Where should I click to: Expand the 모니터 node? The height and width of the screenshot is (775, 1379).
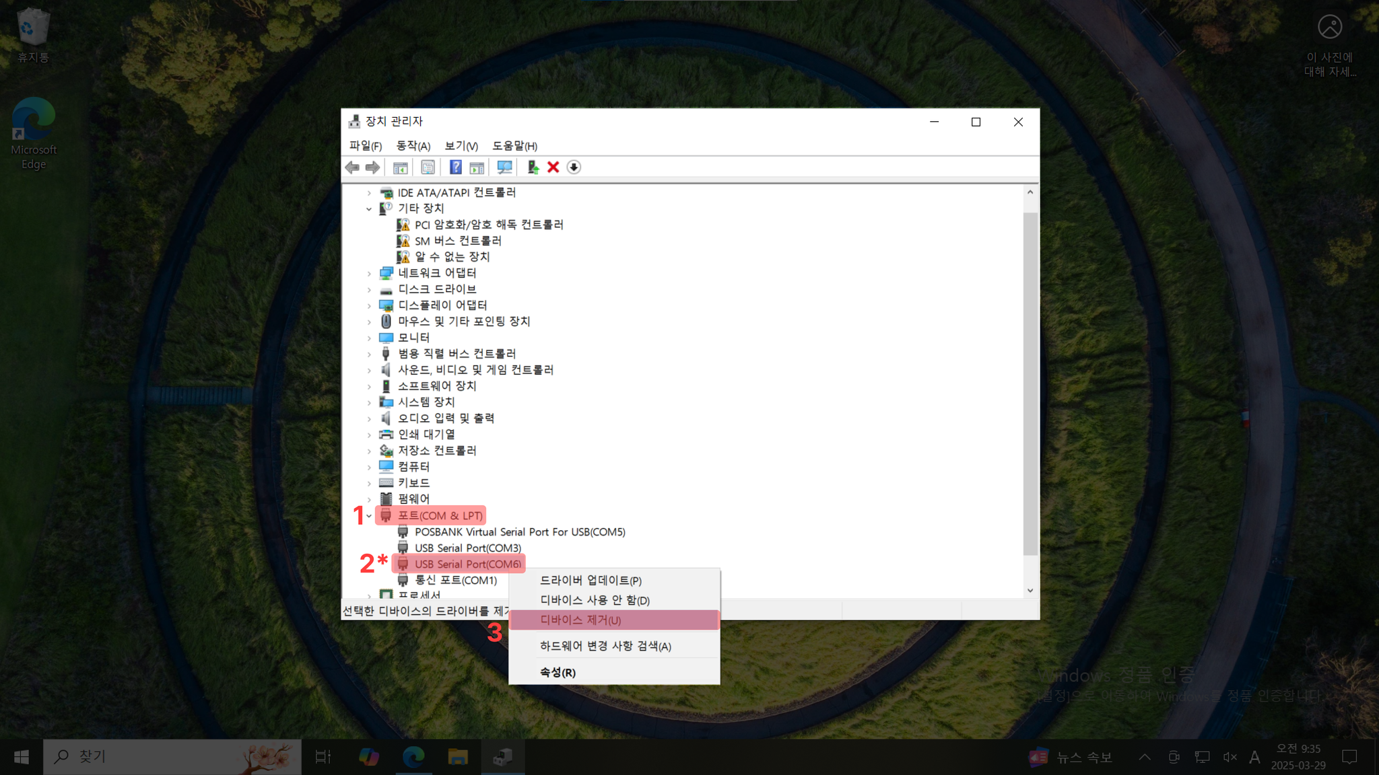369,338
